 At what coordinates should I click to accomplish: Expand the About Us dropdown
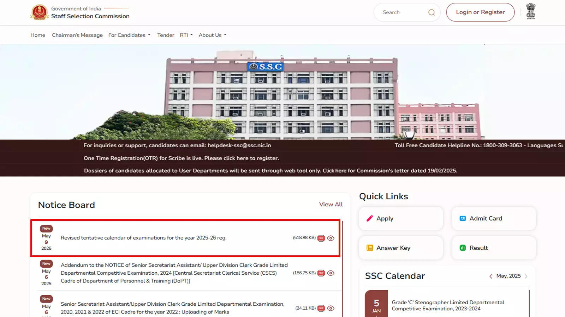point(213,35)
